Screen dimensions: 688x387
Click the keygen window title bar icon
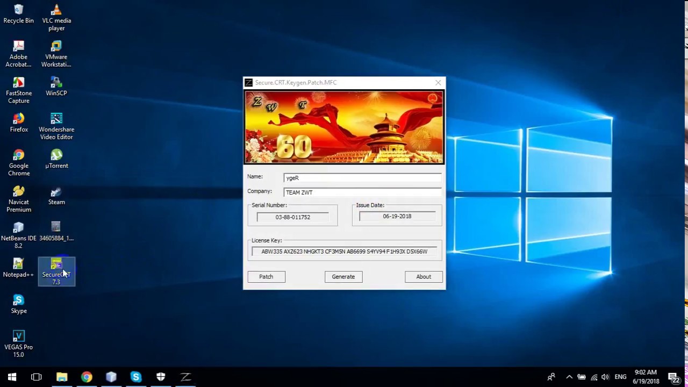tap(249, 83)
